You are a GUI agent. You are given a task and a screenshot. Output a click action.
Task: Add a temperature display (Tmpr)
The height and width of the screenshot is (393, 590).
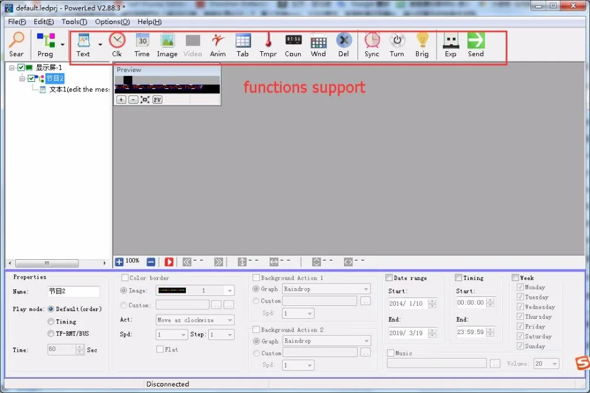[x=268, y=44]
